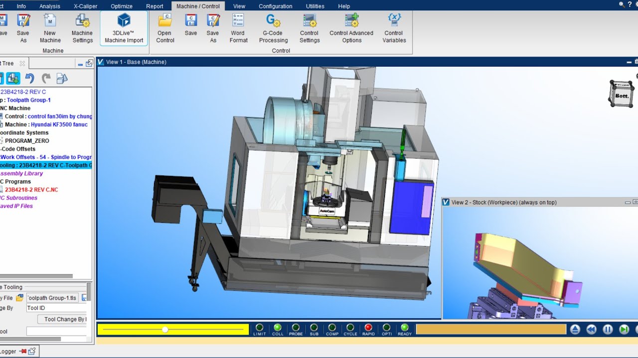Viewport: 638px width, 358px height.
Task: Click the rewind simulation button
Action: pos(591,329)
